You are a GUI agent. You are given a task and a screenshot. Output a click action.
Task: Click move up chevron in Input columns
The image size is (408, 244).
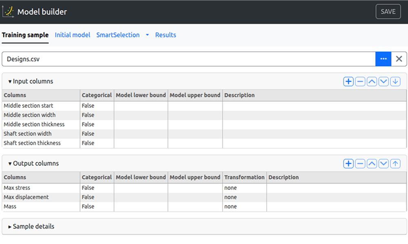(x=372, y=82)
